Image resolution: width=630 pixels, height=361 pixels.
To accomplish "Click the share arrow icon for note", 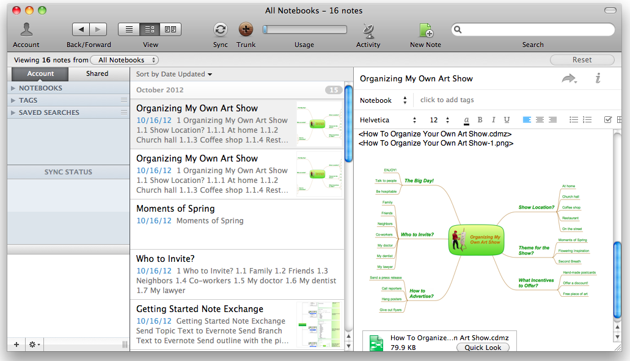I will (x=569, y=78).
